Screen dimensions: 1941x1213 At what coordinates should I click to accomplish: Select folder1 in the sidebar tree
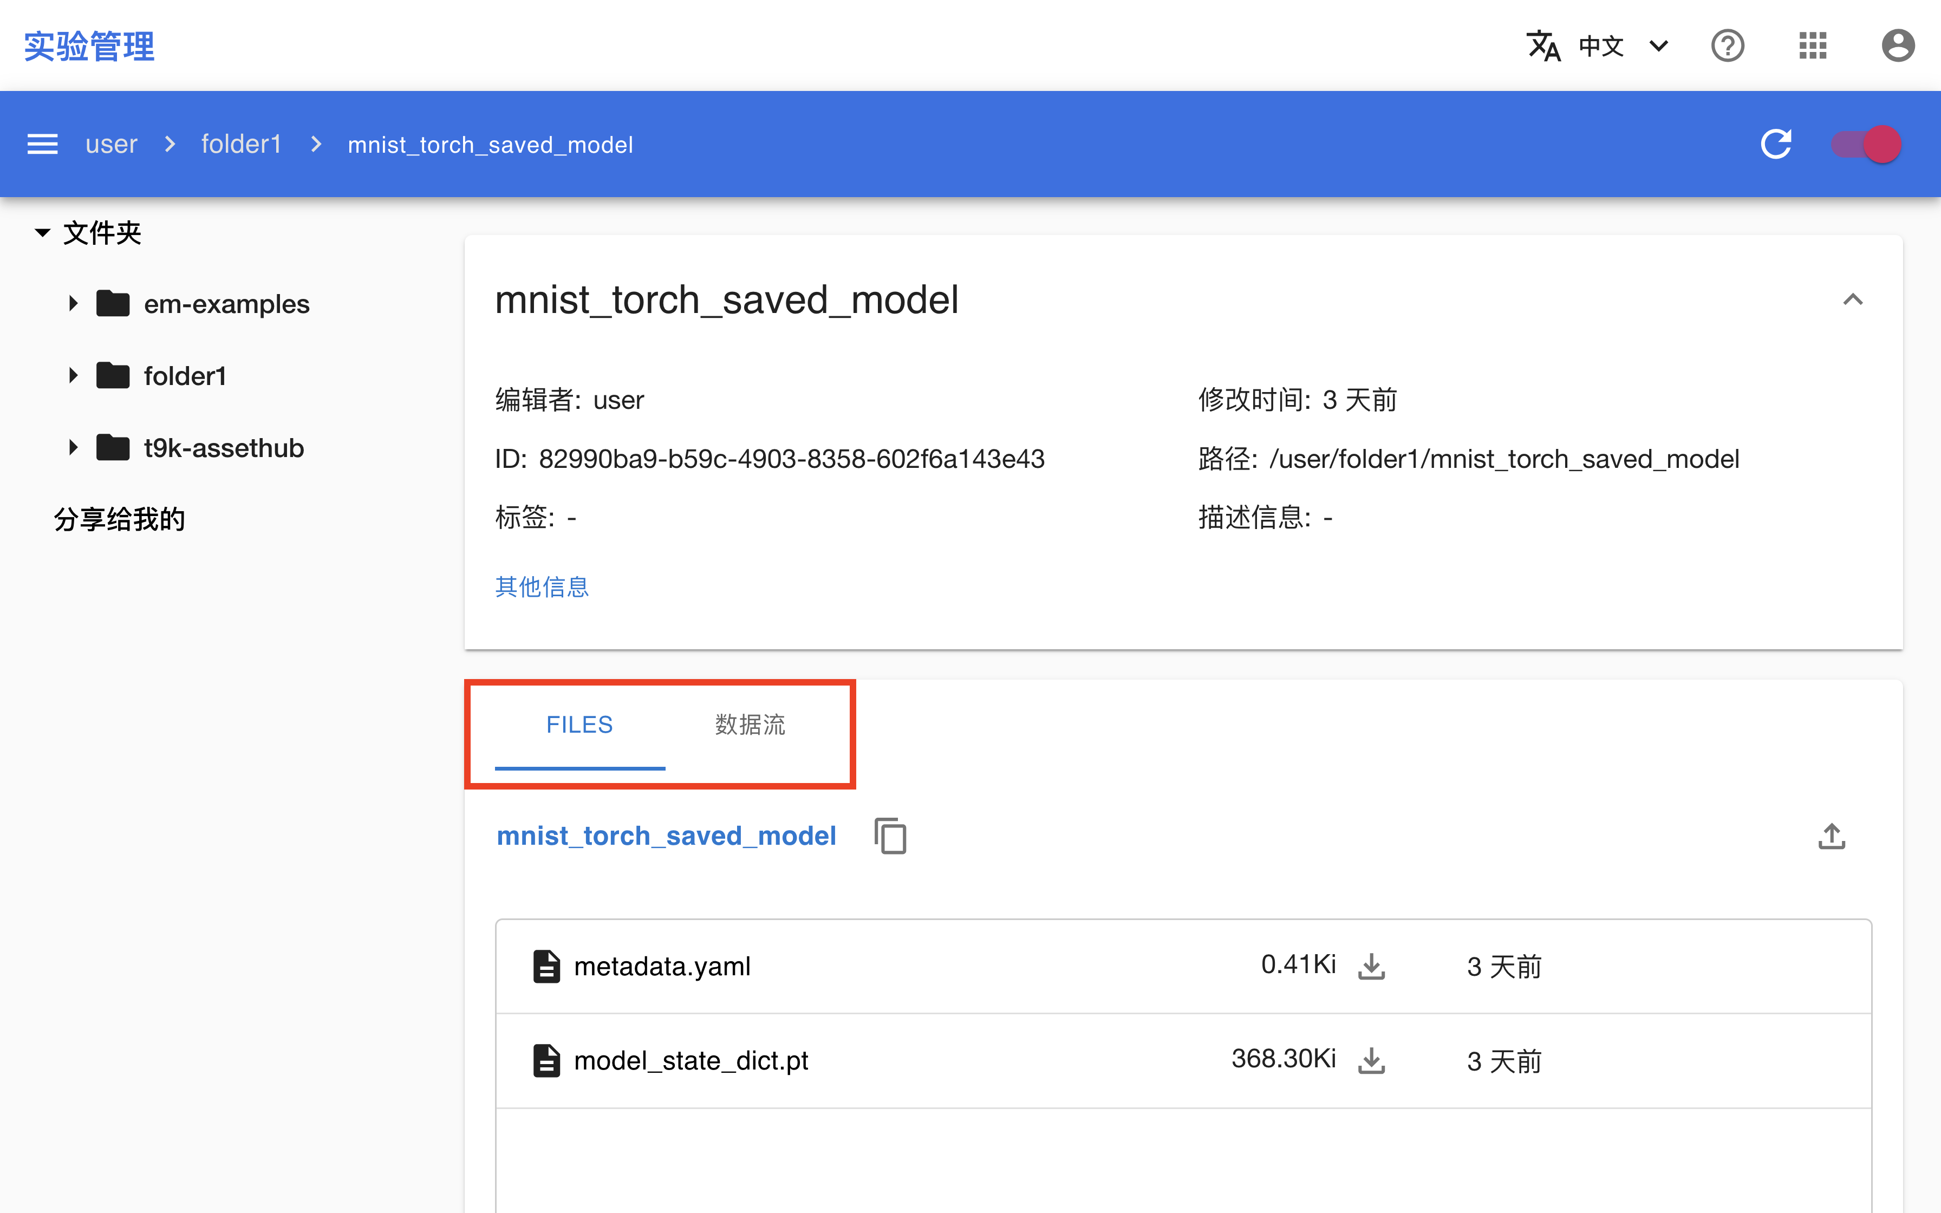185,376
